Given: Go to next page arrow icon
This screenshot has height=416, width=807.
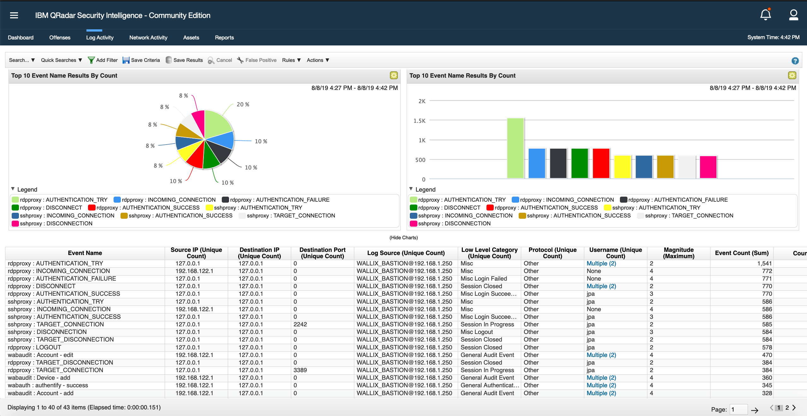Looking at the screenshot, I should coord(755,410).
